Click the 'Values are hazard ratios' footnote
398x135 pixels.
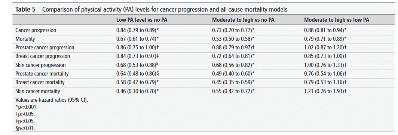click(x=52, y=100)
